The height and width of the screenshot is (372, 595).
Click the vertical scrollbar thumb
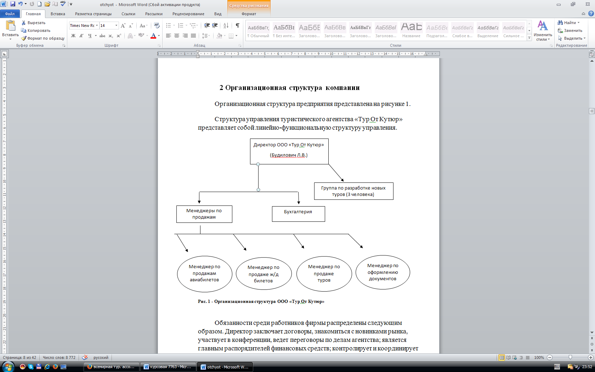pyautogui.click(x=591, y=111)
